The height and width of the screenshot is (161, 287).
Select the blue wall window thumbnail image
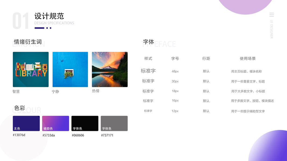point(70,69)
